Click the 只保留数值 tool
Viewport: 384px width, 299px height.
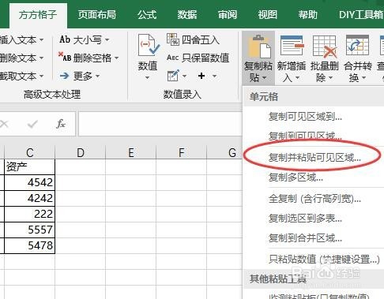(198, 58)
